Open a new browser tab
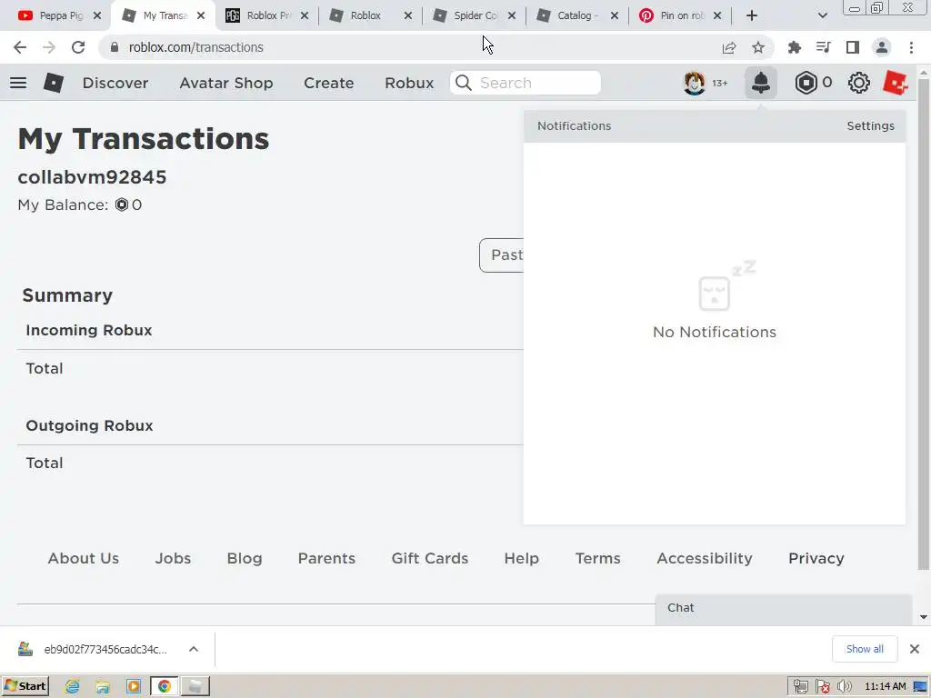The width and height of the screenshot is (931, 698). pyautogui.click(x=752, y=15)
